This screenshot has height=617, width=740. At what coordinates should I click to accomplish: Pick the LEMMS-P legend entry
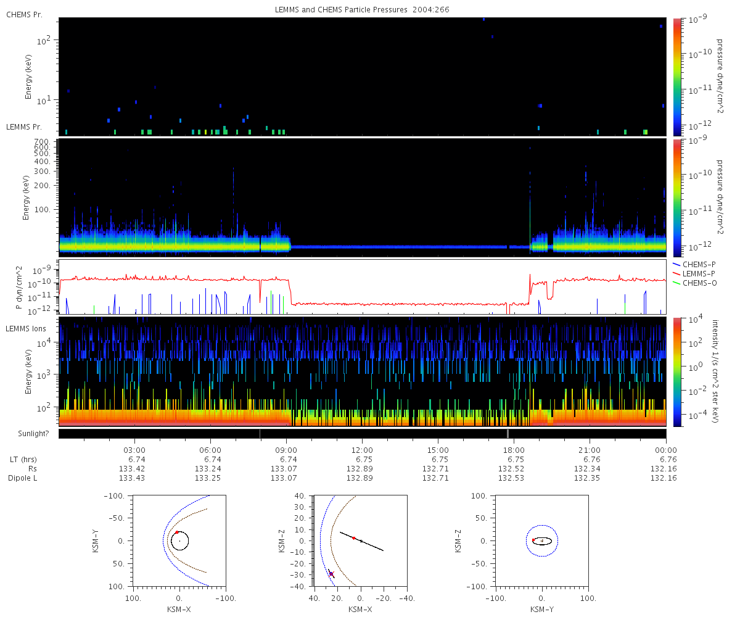click(693, 273)
